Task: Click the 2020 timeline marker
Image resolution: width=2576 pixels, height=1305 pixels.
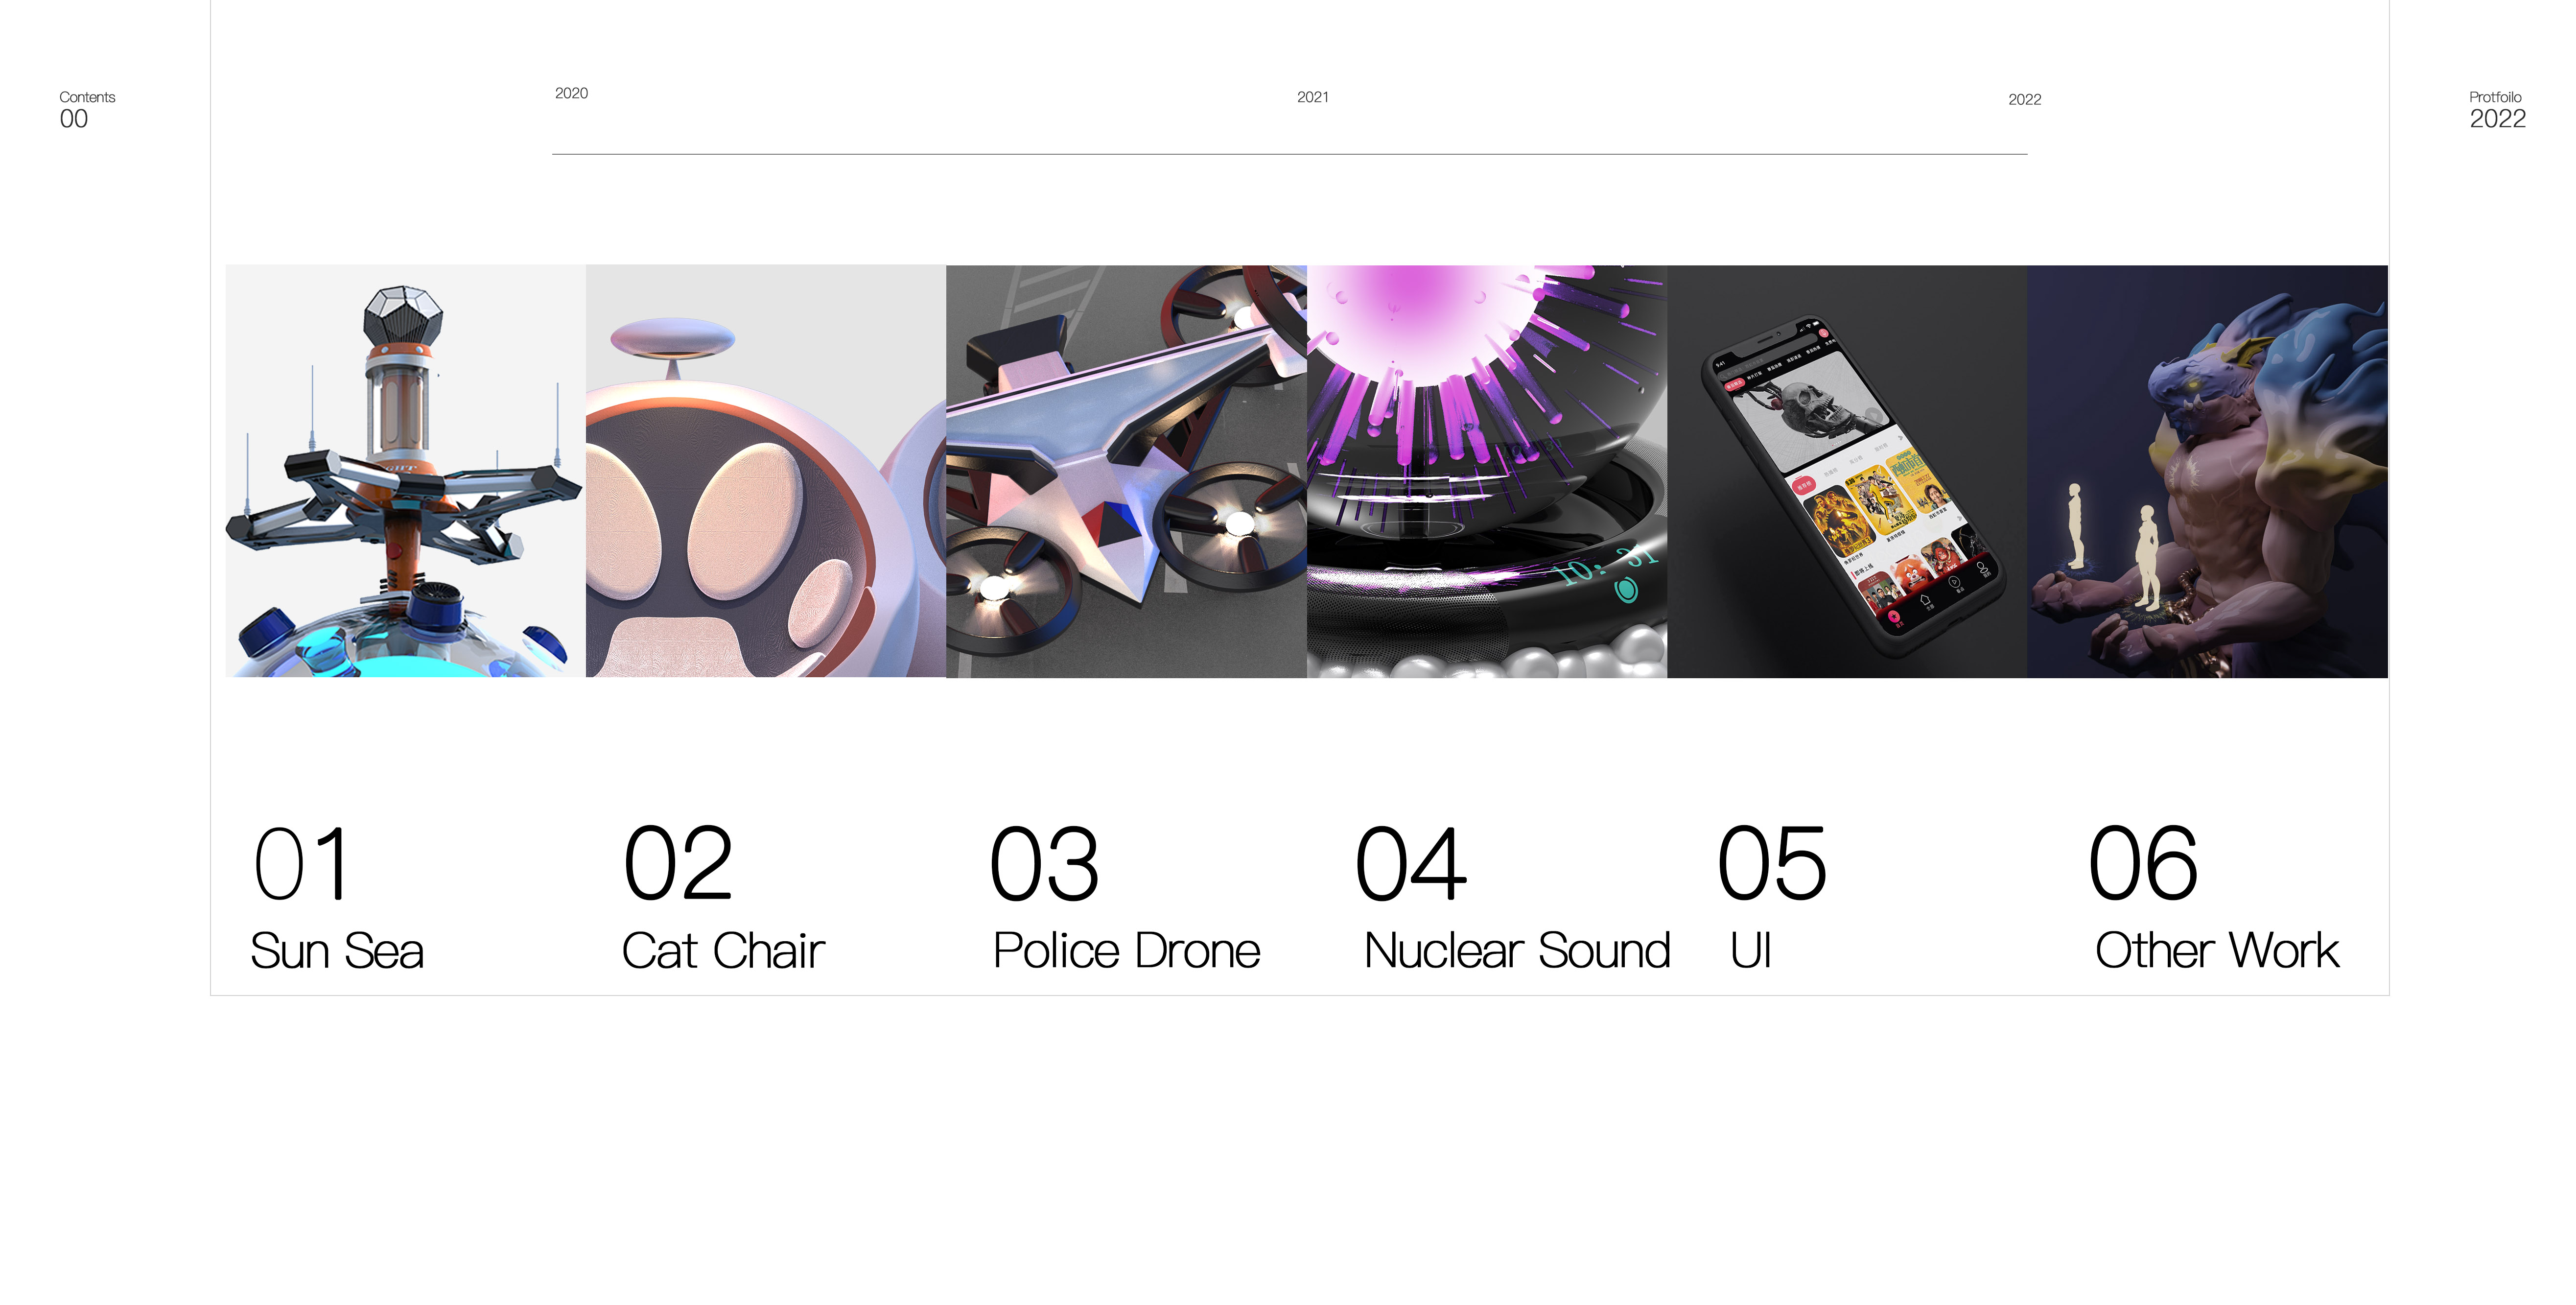Action: click(571, 93)
